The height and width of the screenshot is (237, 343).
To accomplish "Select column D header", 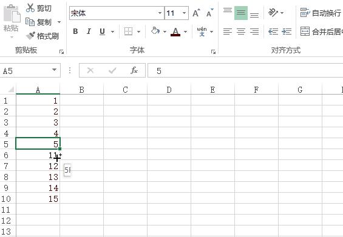I will 169,90.
